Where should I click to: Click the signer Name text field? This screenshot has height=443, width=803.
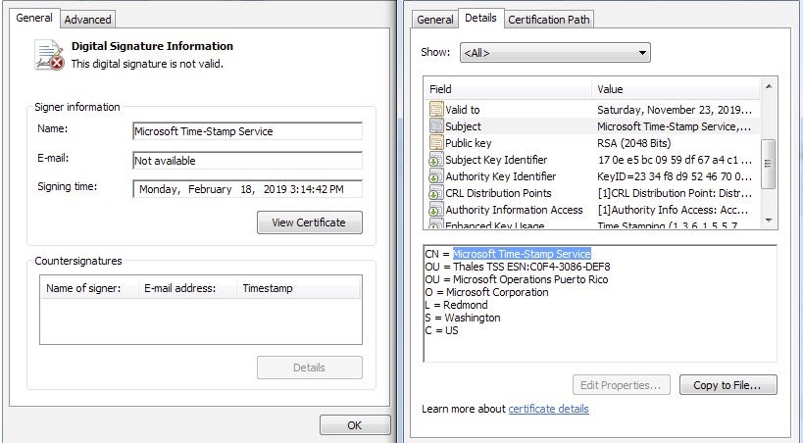pyautogui.click(x=247, y=131)
